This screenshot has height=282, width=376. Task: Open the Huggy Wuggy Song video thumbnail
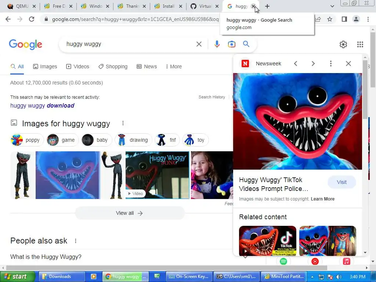(x=157, y=175)
